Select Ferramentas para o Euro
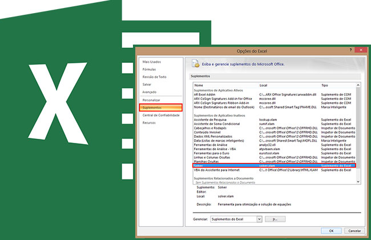The width and height of the screenshot is (371, 240). point(275,153)
